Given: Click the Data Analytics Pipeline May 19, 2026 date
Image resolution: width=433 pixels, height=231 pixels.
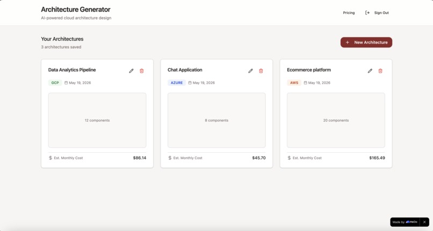Looking at the screenshot, I should click(80, 83).
